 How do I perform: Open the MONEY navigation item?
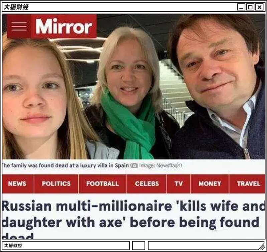tap(210, 184)
